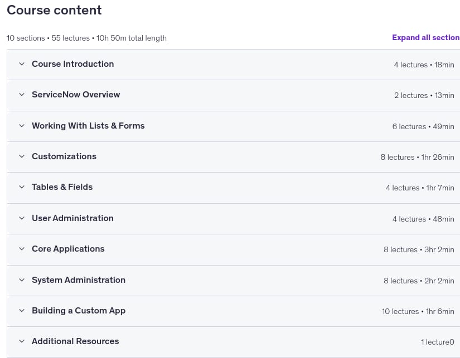Click '4 lectures • 18min' text
This screenshot has height=358, width=460.
click(x=424, y=65)
